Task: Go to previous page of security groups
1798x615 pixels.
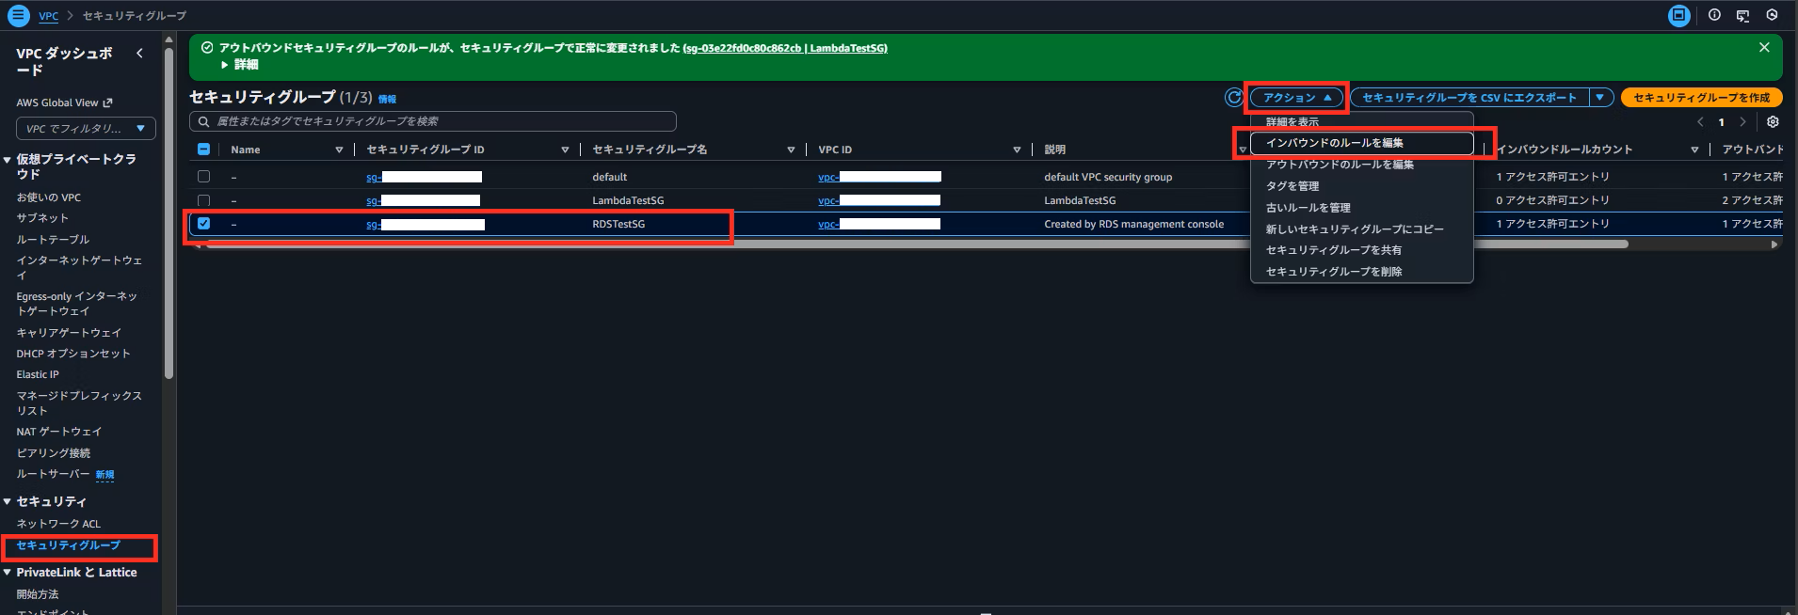Action: click(x=1700, y=122)
